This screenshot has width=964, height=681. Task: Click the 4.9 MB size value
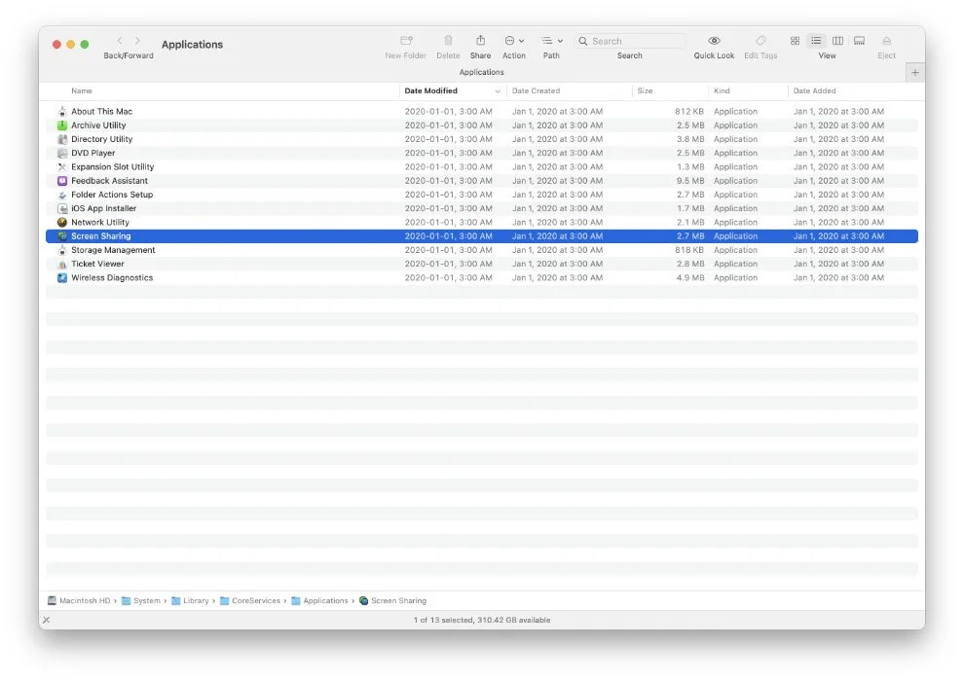point(690,277)
